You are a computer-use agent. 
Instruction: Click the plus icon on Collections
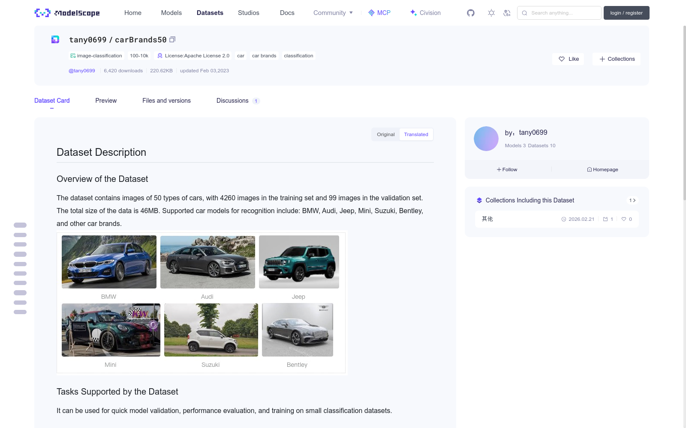pyautogui.click(x=602, y=59)
